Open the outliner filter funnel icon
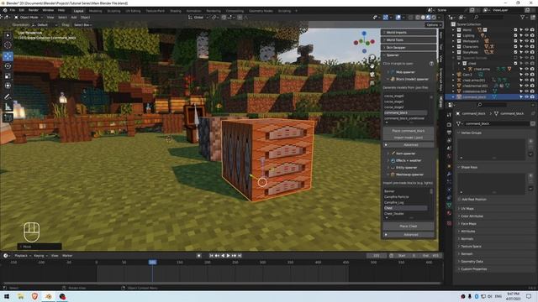Viewport: 538px width, 302px height. click(523, 17)
